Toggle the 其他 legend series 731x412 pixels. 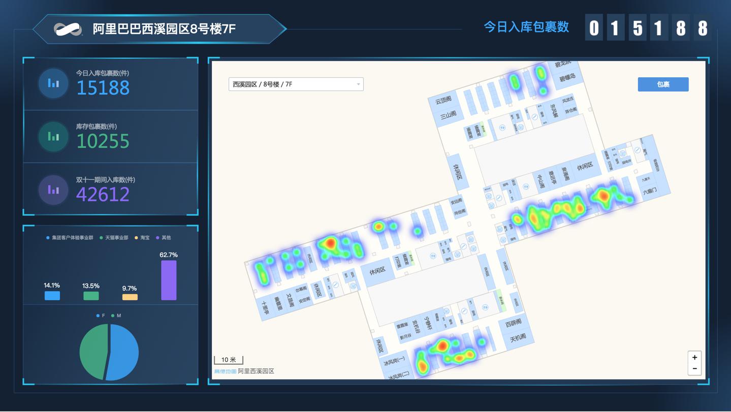(x=163, y=238)
